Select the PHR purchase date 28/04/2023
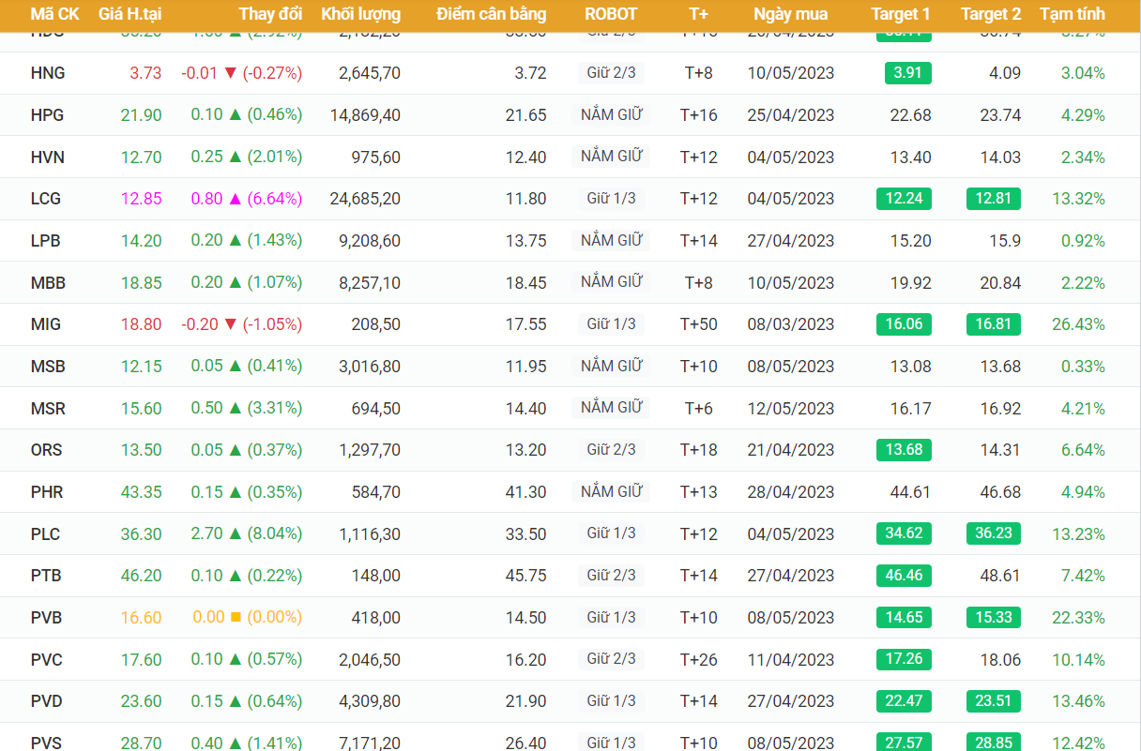The image size is (1141, 751). pos(790,492)
